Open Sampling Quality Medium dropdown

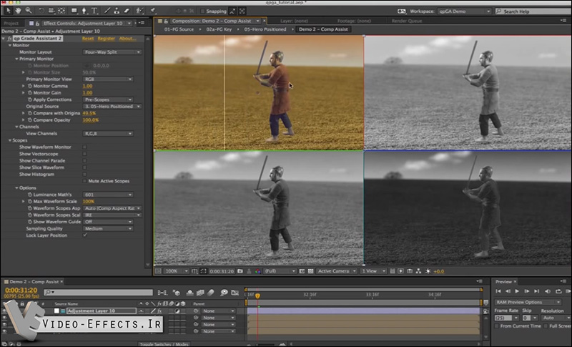pyautogui.click(x=108, y=229)
